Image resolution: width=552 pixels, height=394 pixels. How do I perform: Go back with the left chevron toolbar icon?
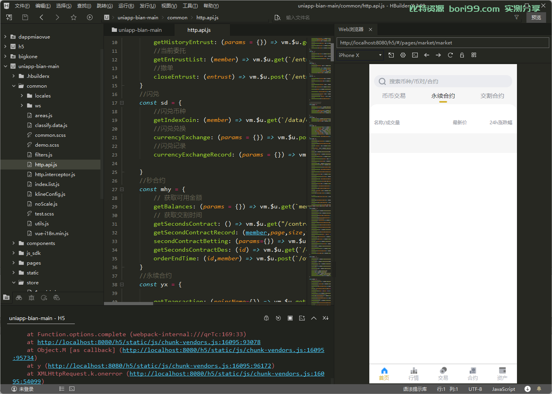click(41, 17)
